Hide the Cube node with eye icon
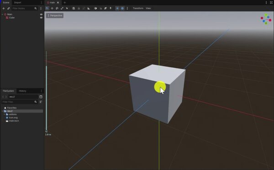Image resolution: width=274 pixels, height=170 pixels. pos(41,18)
